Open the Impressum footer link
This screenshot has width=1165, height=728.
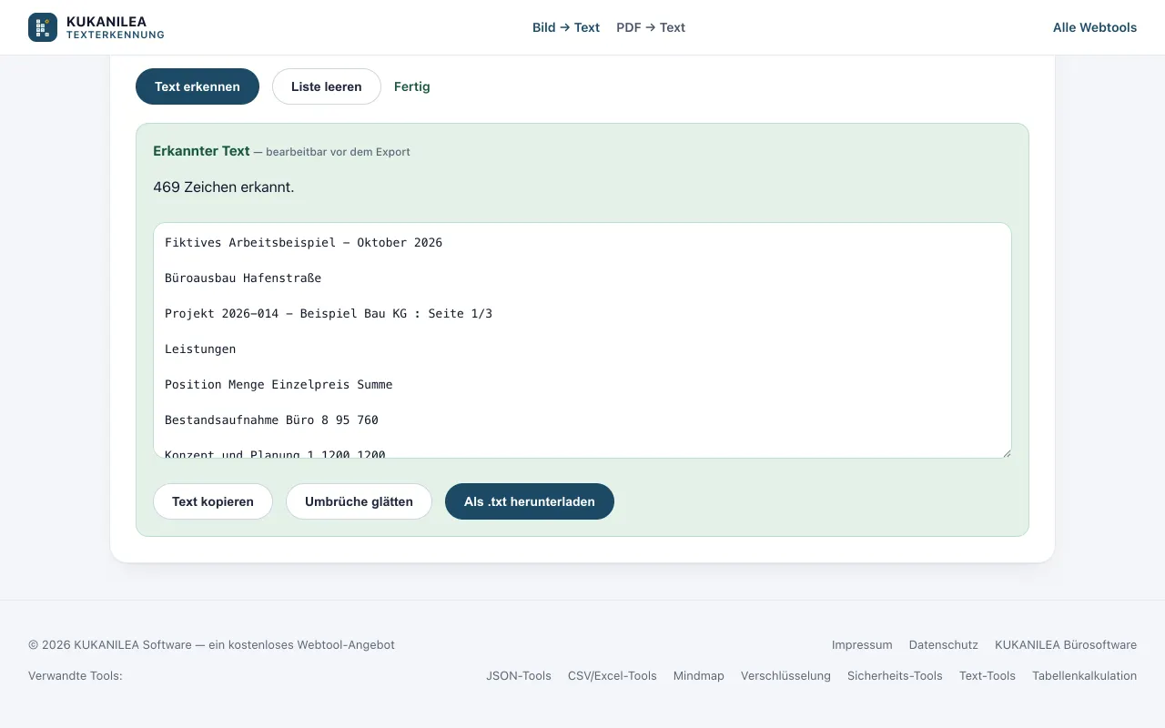(862, 644)
